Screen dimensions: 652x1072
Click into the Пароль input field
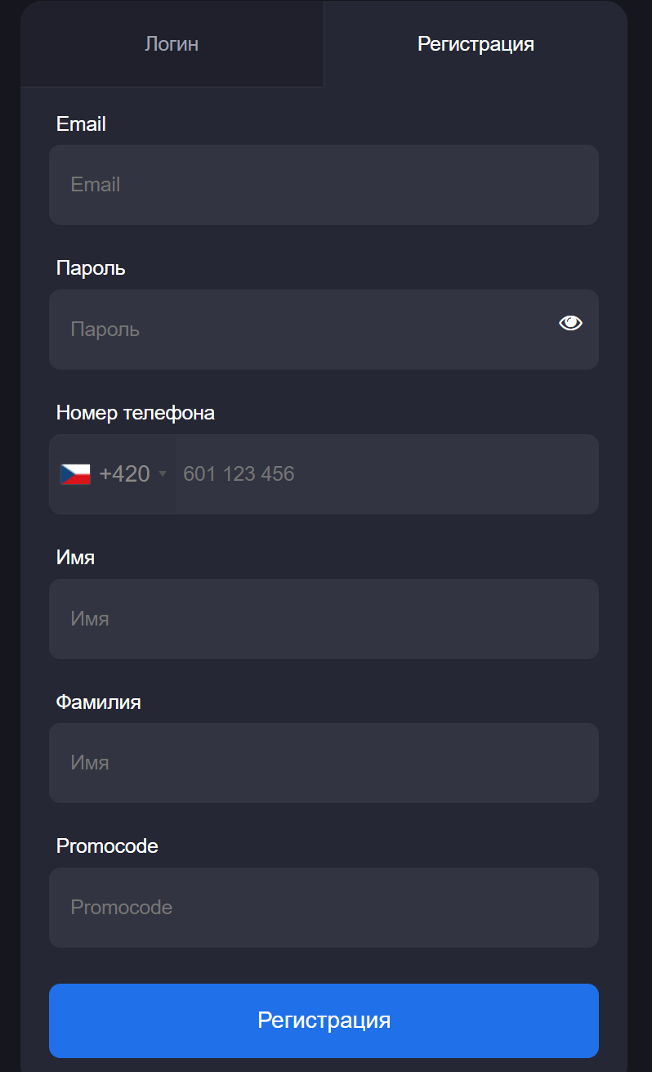(324, 330)
